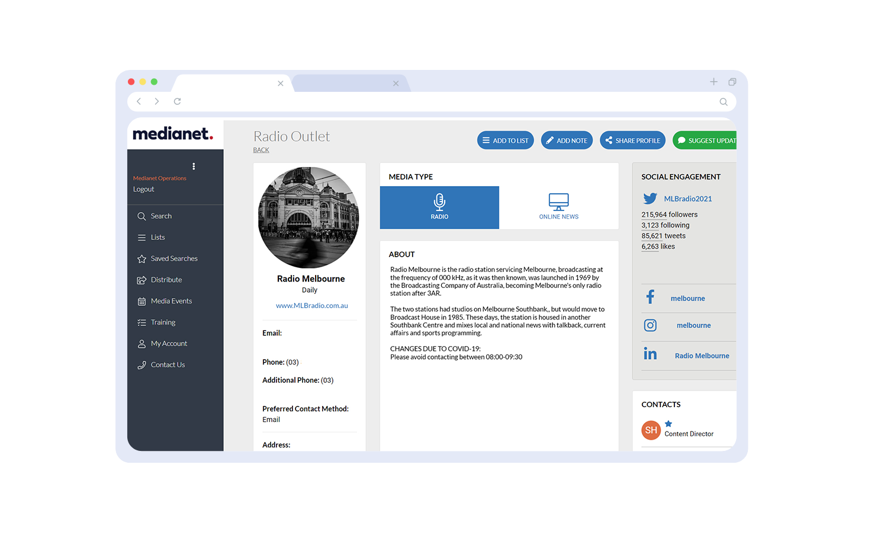
Task: Click the Radio Melbourne station profile photo
Action: [x=309, y=217]
